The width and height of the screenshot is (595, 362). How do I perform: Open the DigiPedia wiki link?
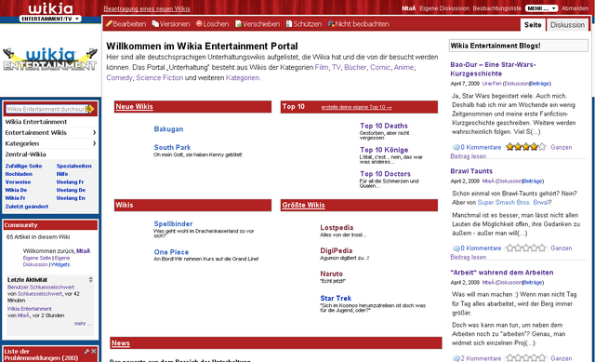(x=337, y=250)
